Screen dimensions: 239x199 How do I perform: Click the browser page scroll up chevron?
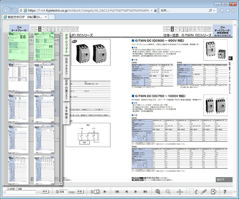click(235, 25)
